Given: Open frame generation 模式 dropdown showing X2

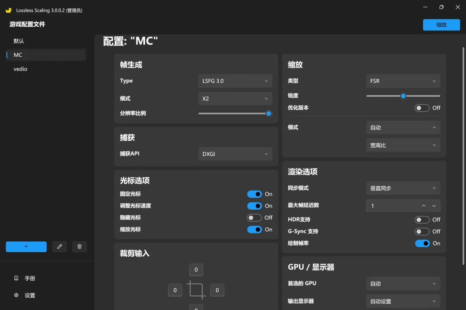Looking at the screenshot, I should 235,99.
